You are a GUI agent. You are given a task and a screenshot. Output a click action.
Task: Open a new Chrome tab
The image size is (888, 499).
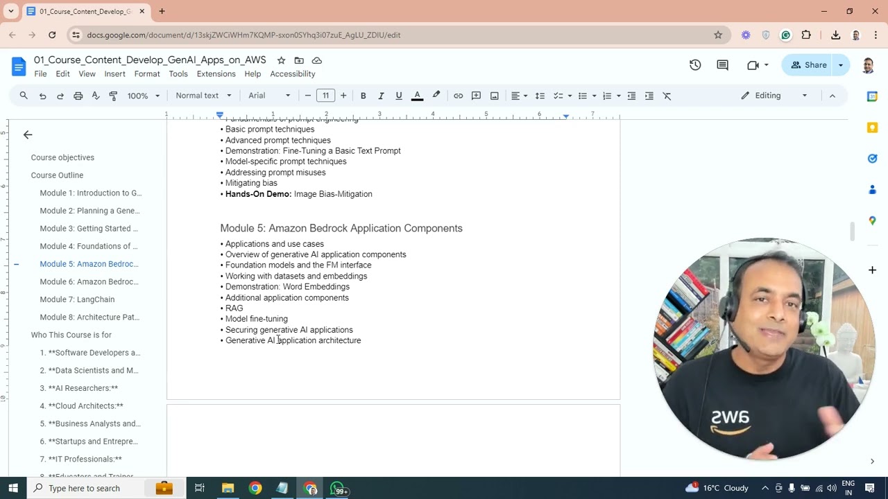162,11
